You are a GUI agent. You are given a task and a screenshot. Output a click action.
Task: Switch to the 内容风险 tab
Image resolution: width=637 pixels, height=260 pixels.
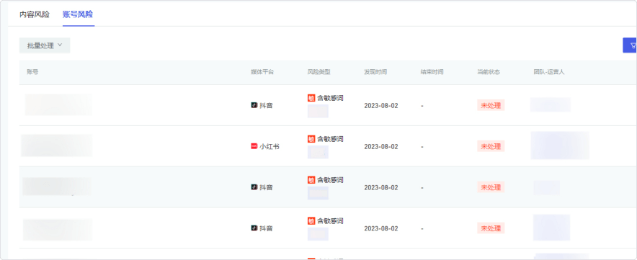pyautogui.click(x=35, y=14)
